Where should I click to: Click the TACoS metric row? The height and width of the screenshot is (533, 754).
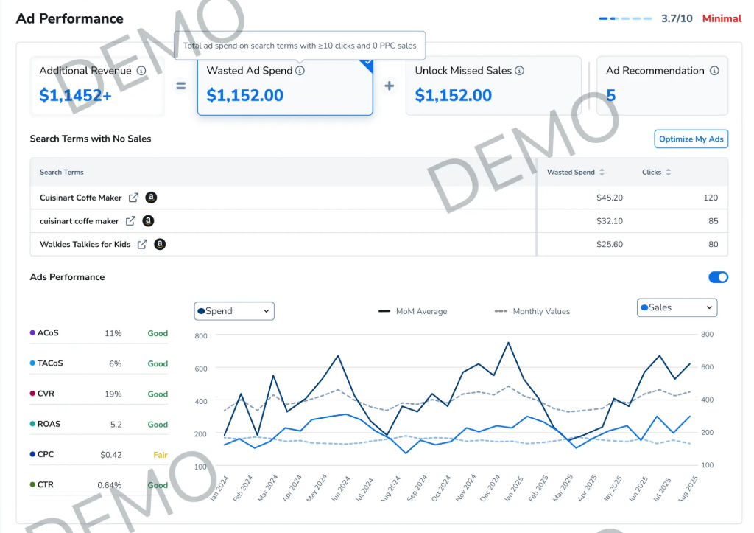coord(99,363)
